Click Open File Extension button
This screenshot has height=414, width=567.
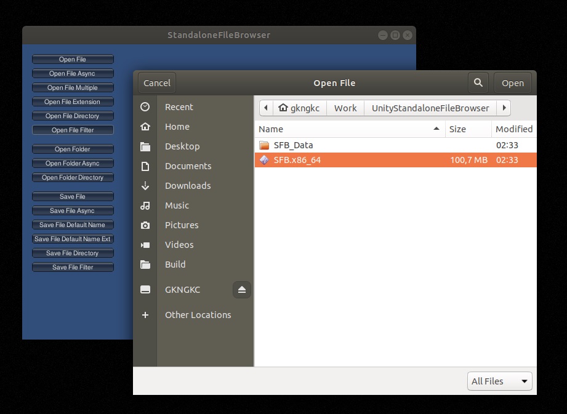tap(73, 102)
